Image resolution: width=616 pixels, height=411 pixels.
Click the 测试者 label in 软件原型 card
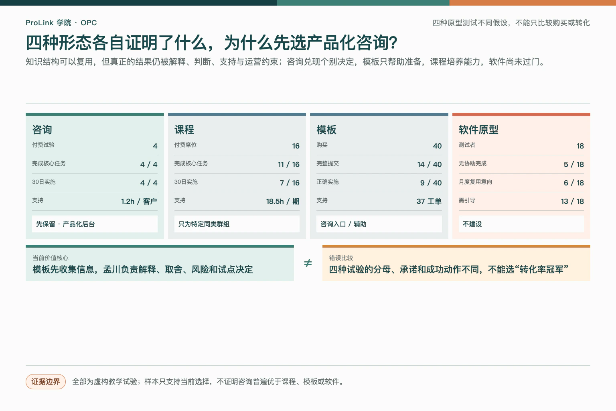pyautogui.click(x=467, y=145)
